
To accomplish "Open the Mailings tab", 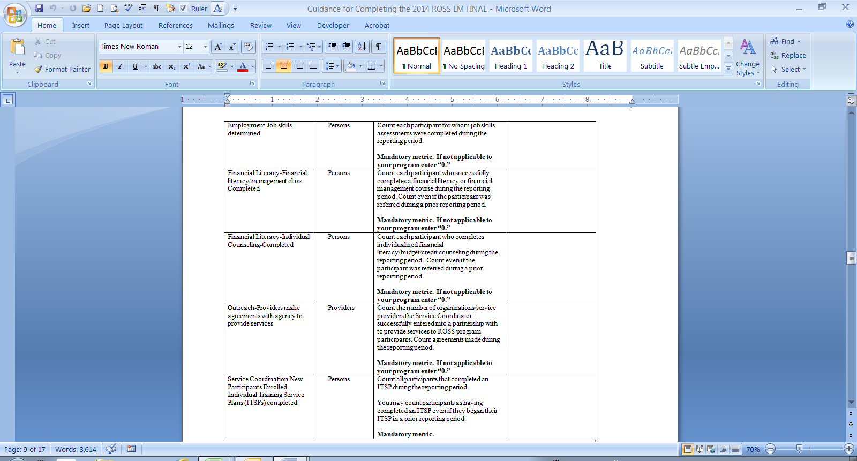I will click(x=221, y=25).
